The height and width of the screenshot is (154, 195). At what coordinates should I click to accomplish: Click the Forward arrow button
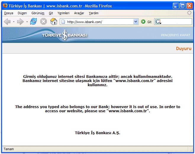coord(20,22)
